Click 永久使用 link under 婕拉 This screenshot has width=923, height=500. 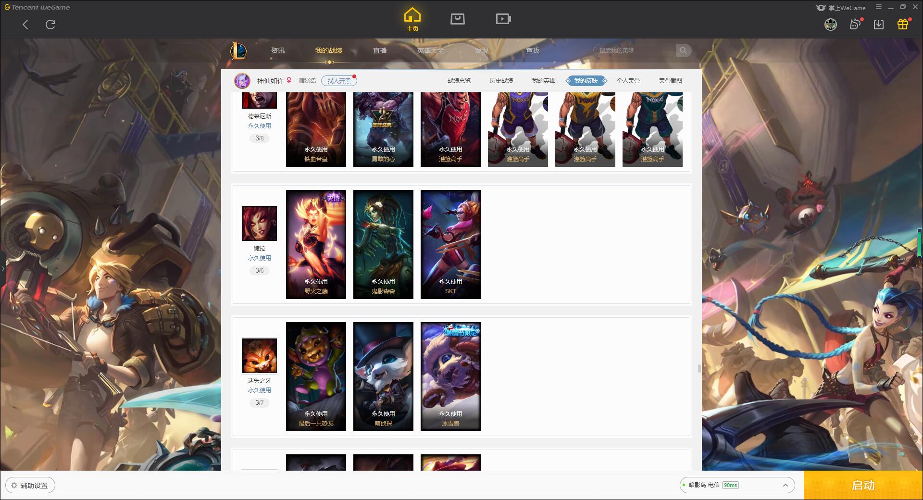click(260, 258)
